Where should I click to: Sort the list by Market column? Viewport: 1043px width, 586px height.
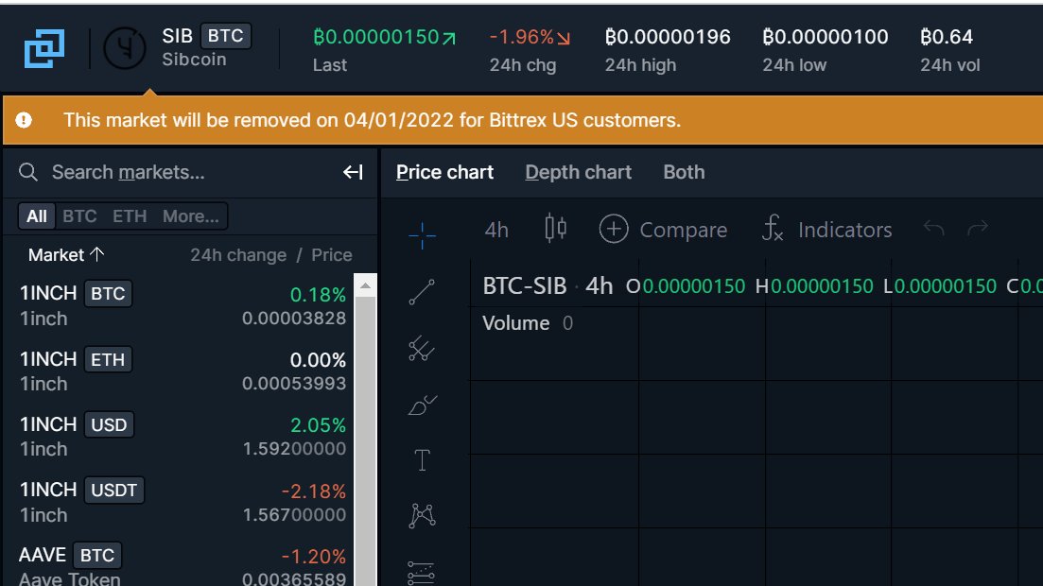click(66, 255)
